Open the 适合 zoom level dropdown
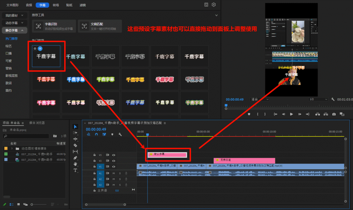Screen dimensions: 353x210 pos(260,99)
